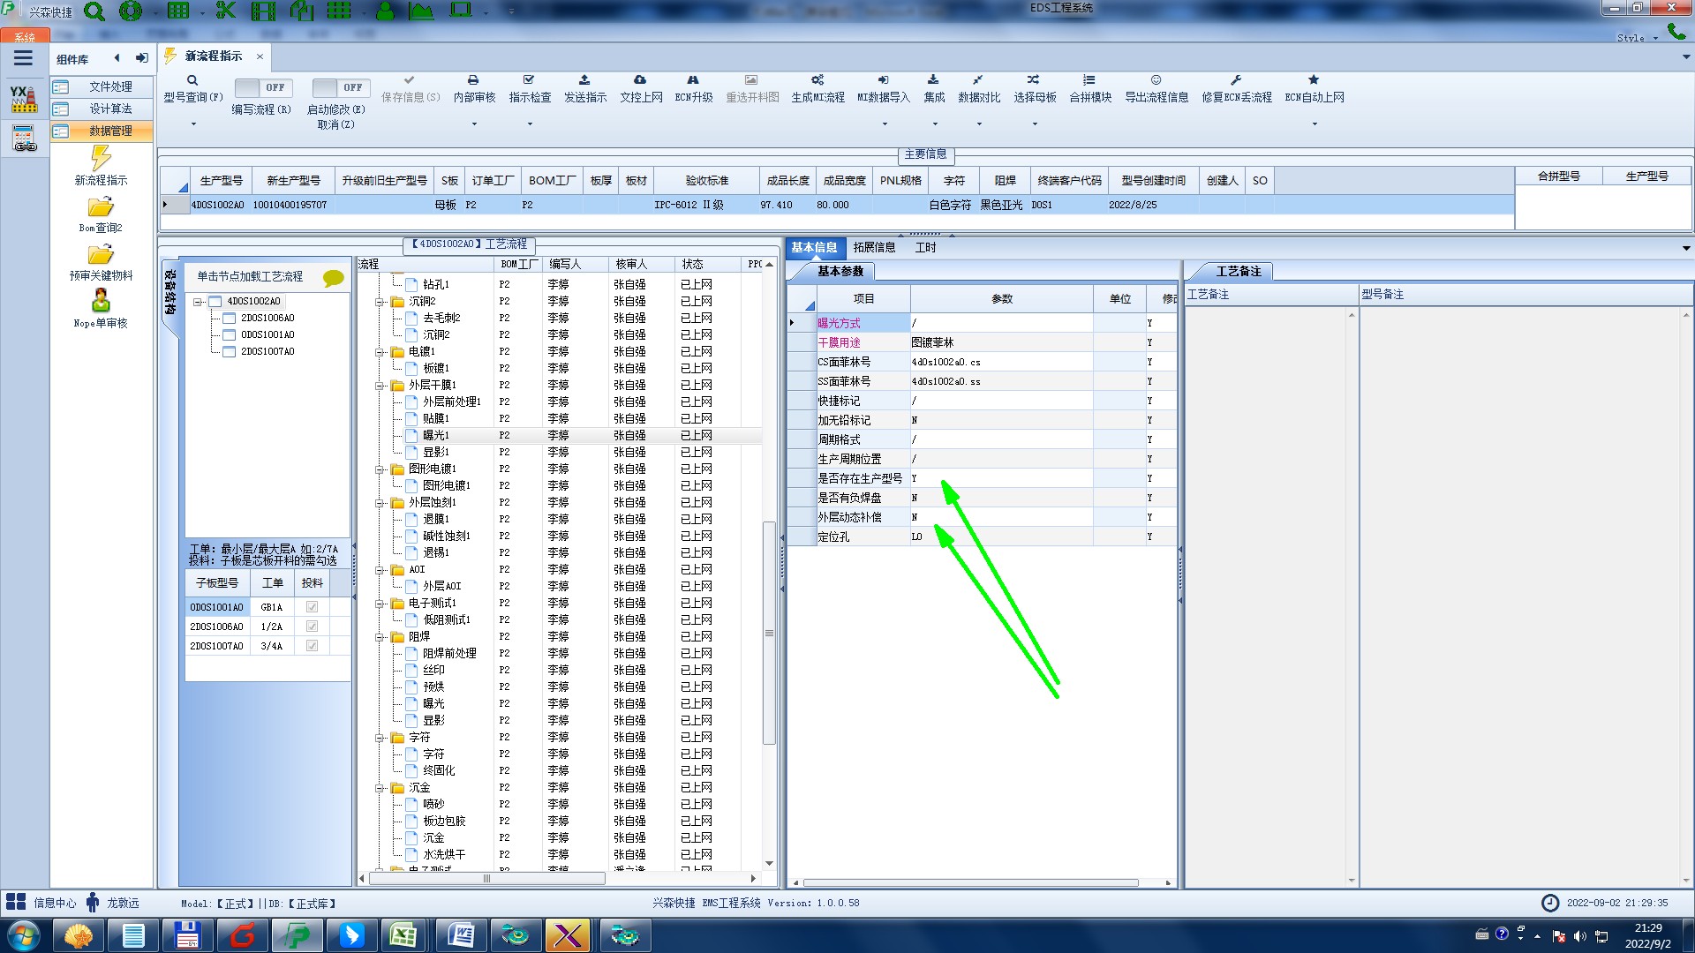Screen dimensions: 1695x953
Task: Switch to the 工时 tab
Action: [x=925, y=248]
